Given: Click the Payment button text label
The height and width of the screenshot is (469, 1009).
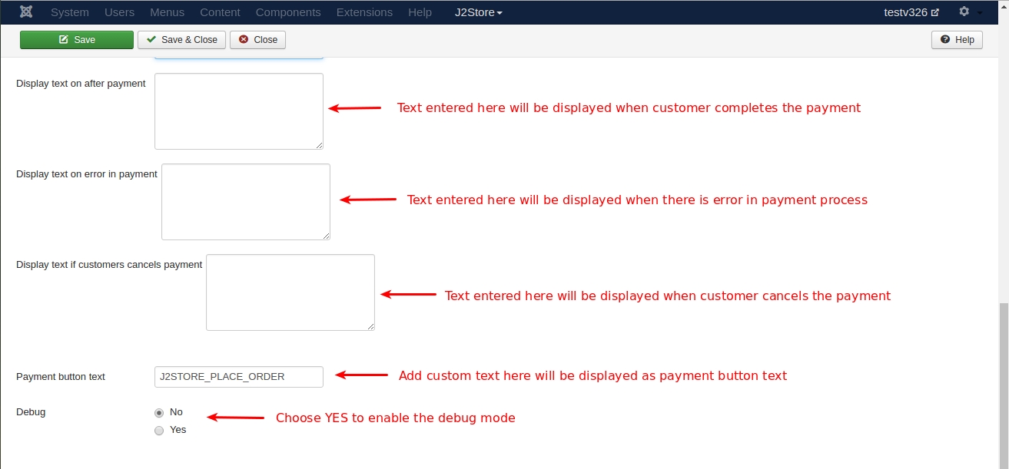Looking at the screenshot, I should click(61, 377).
